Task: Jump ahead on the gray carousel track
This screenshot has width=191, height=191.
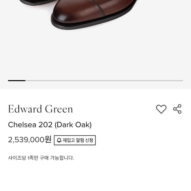Action: tap(104, 81)
